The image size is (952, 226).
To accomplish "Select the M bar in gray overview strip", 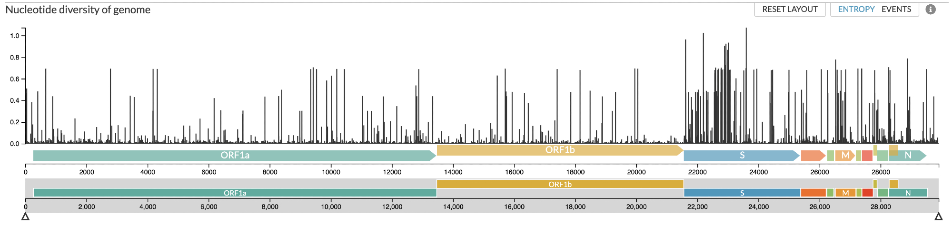I will point(845,193).
